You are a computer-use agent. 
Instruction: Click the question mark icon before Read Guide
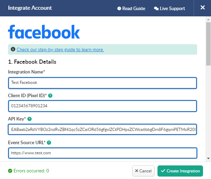[x=119, y=8]
